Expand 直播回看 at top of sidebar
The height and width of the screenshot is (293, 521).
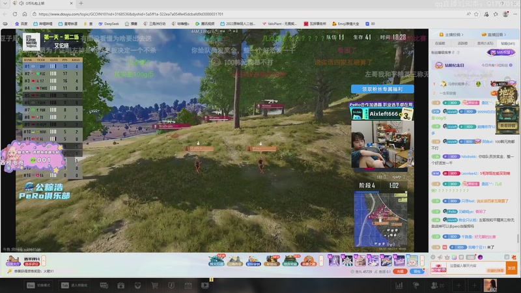click(494, 35)
